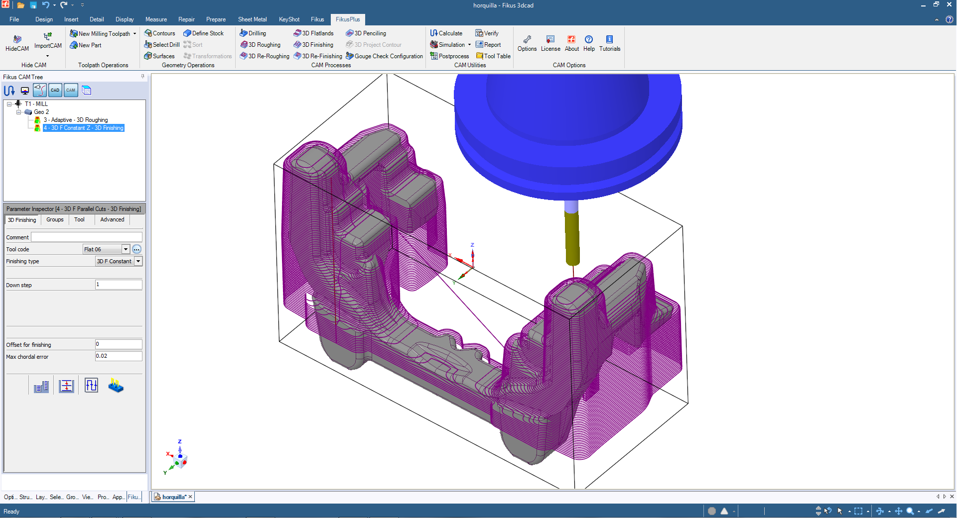Pin the Fikus CAM Tree panel
This screenshot has width=957, height=518.
tap(142, 76)
